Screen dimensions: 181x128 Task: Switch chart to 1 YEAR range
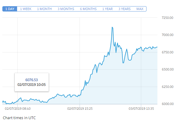107,9
